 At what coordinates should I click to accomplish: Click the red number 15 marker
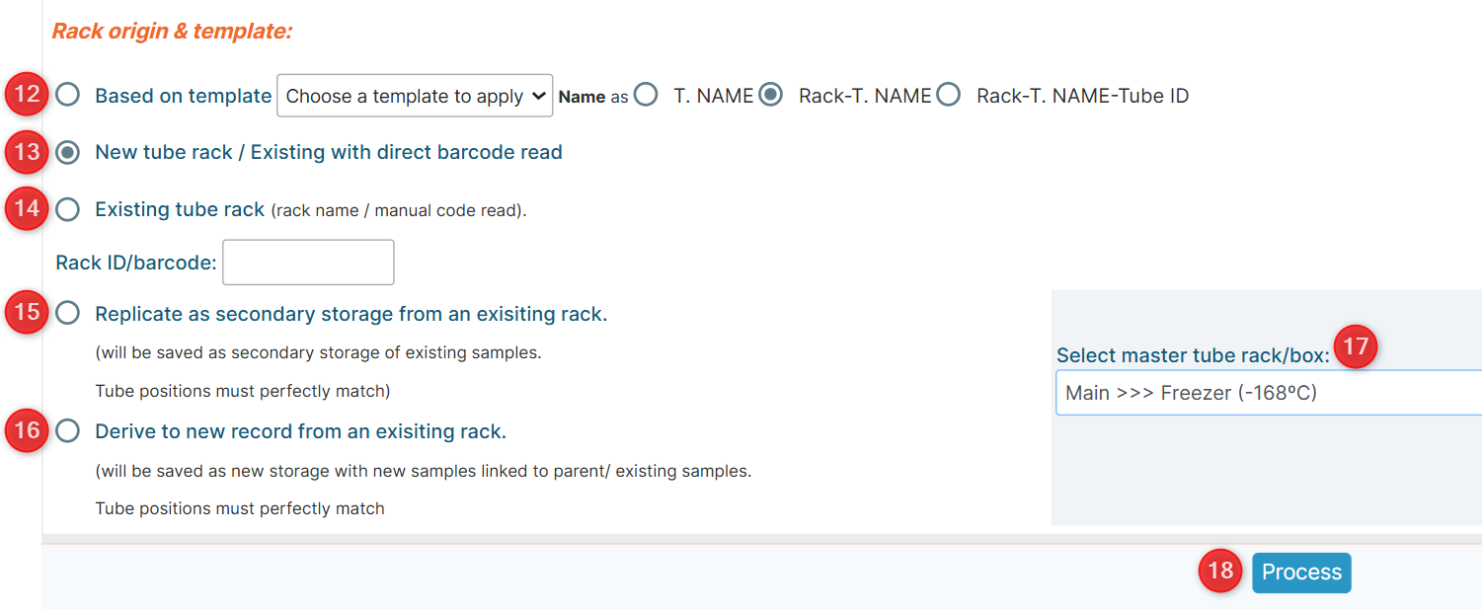27,313
